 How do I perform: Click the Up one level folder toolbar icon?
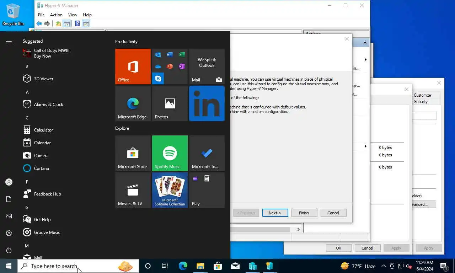58,24
